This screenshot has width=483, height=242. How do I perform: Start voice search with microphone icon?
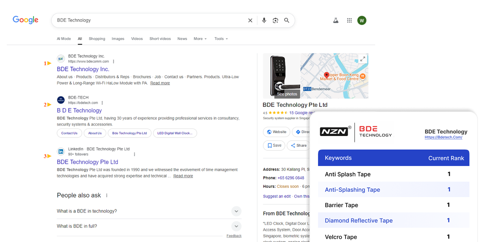[264, 20]
